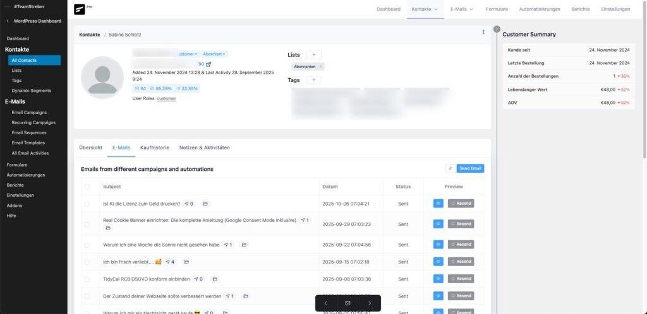
Task: Click the Lebenslanger Wert €48,00 value
Action: (x=608, y=90)
